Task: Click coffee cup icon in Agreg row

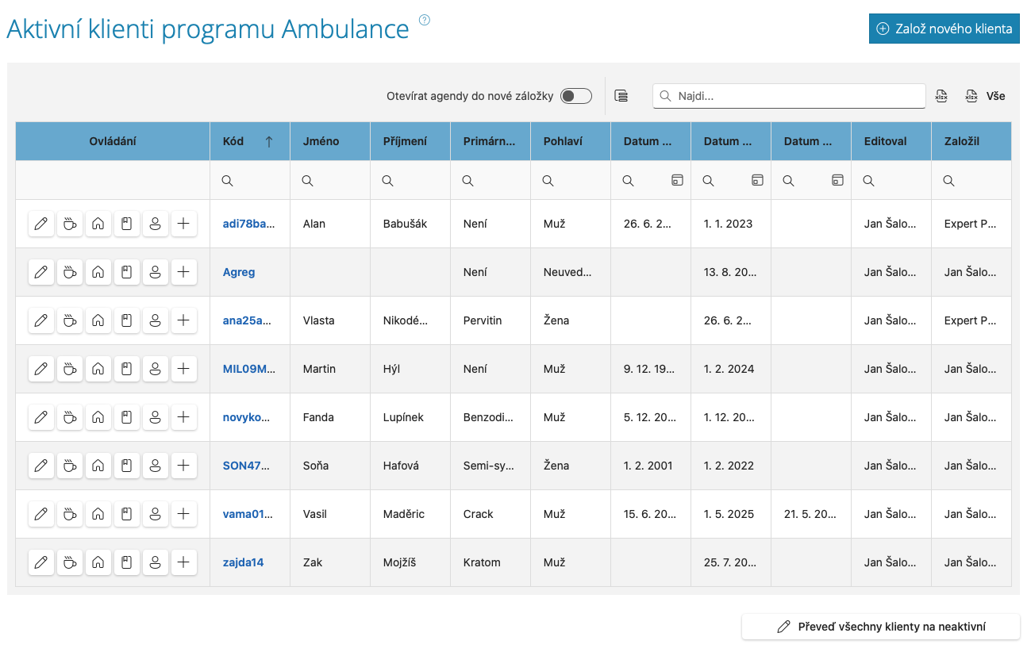Action: (70, 272)
